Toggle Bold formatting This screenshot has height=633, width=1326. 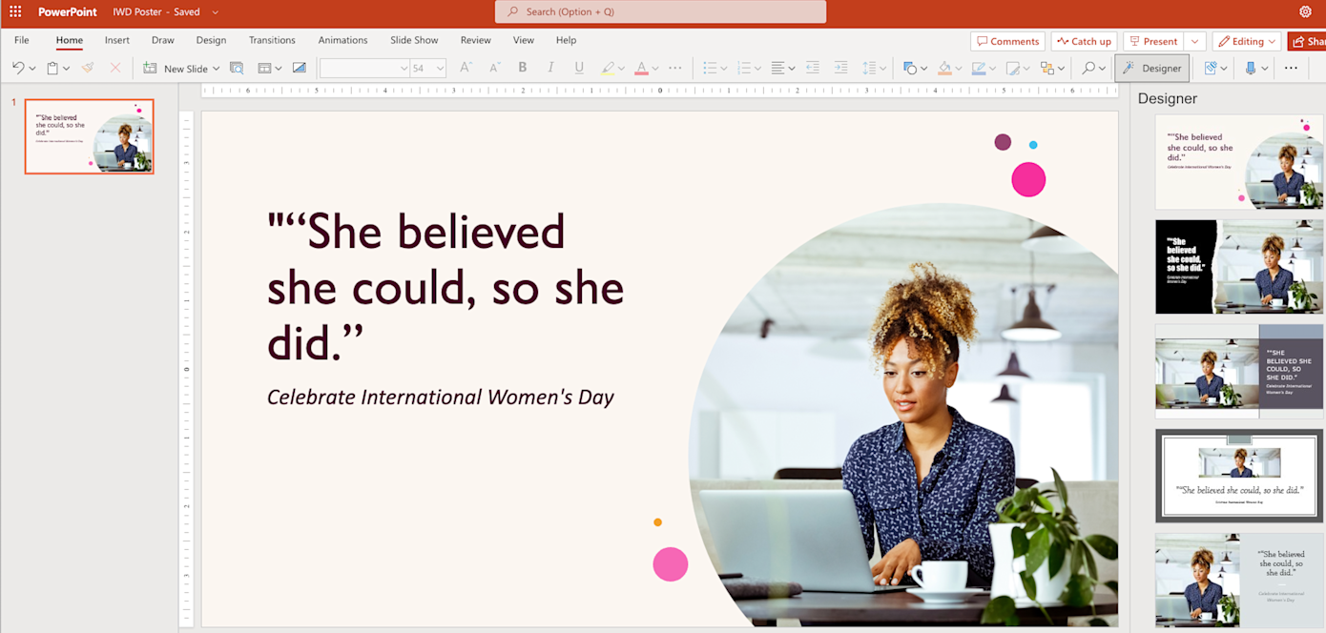tap(523, 68)
